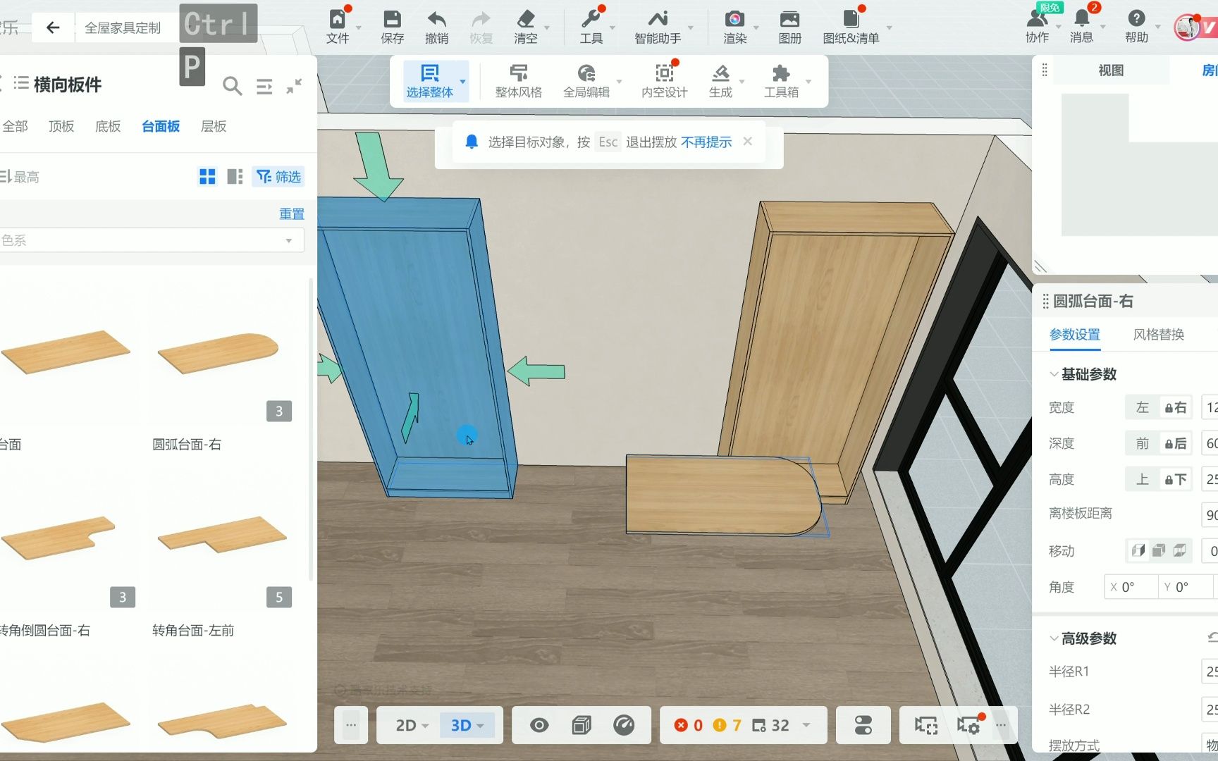
Task: Open the 风格替换 tab
Action: [1158, 335]
